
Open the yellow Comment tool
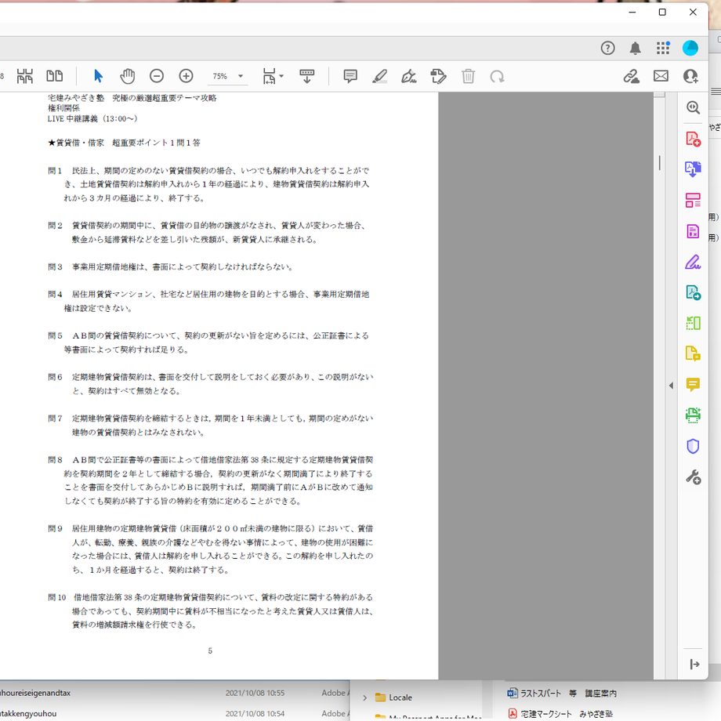pos(693,385)
